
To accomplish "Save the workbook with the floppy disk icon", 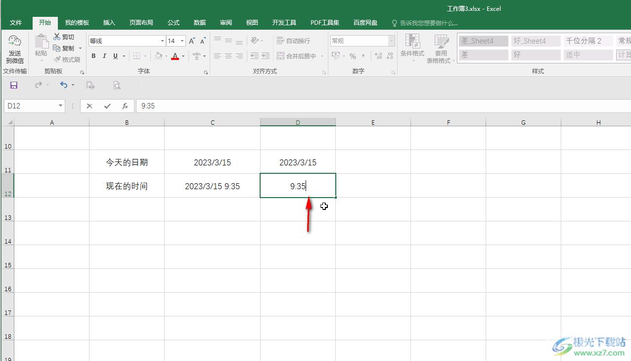I will pyautogui.click(x=14, y=85).
